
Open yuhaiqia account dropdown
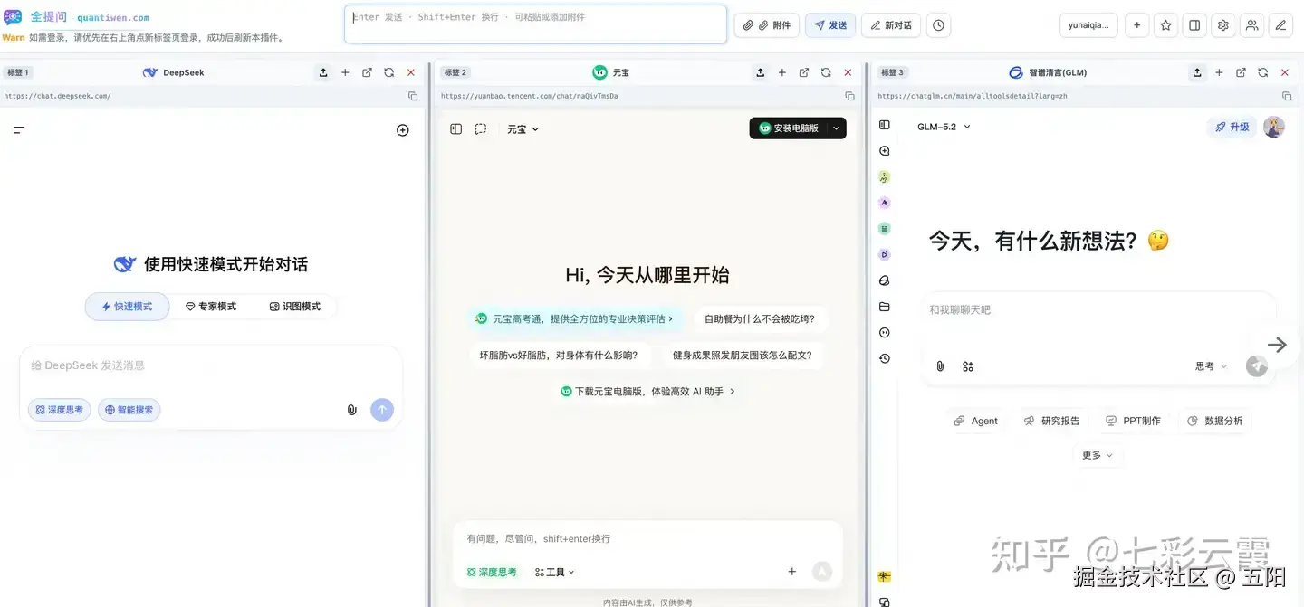(1088, 25)
